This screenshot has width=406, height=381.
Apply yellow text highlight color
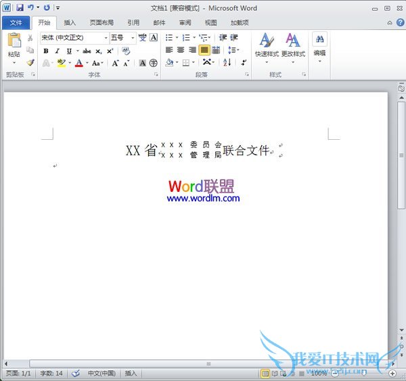[x=62, y=63]
